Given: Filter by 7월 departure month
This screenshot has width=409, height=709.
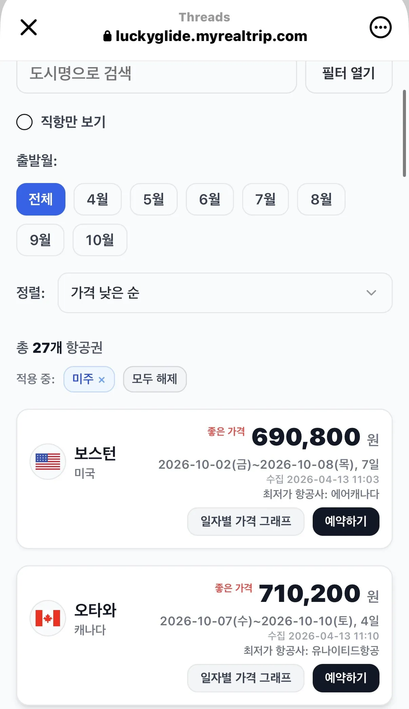Looking at the screenshot, I should coord(265,199).
